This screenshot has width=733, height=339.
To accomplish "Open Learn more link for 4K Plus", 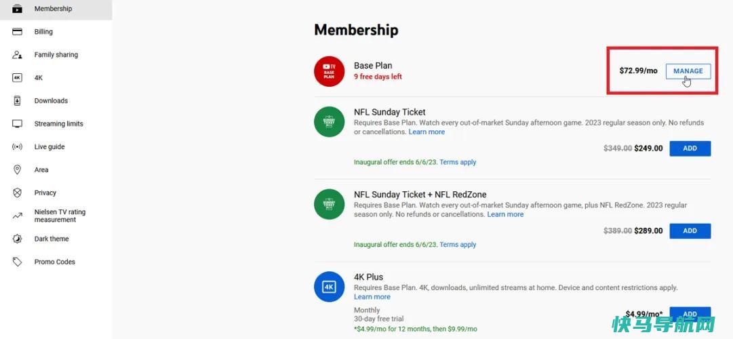I will click(372, 297).
